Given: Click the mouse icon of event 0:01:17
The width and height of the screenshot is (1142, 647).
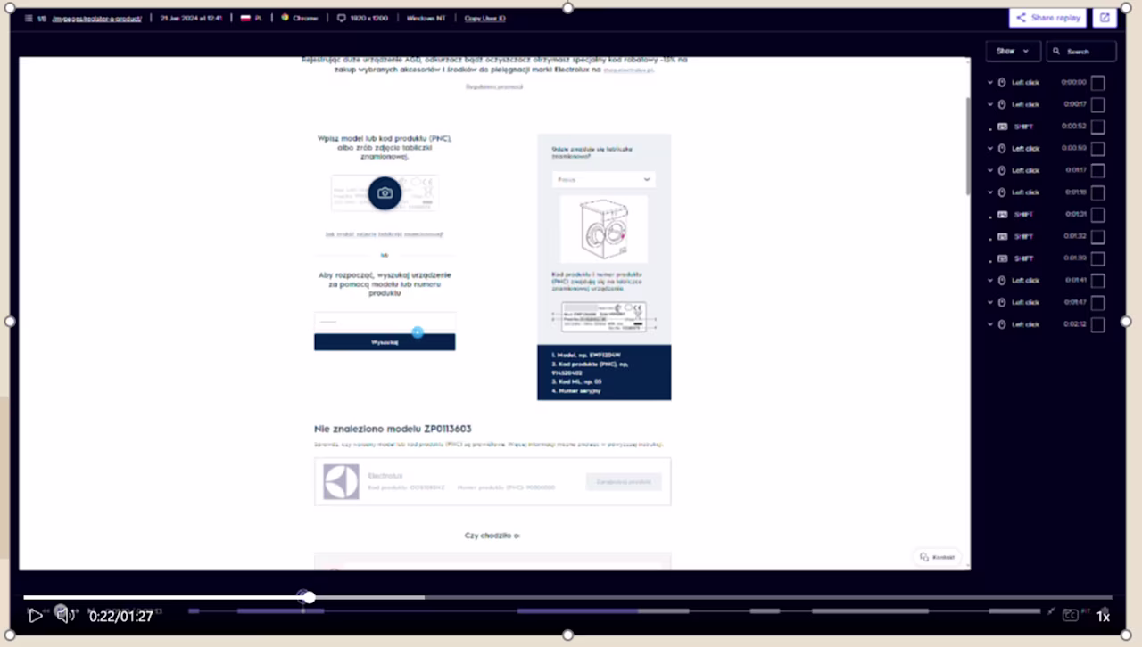Looking at the screenshot, I should click(1002, 170).
